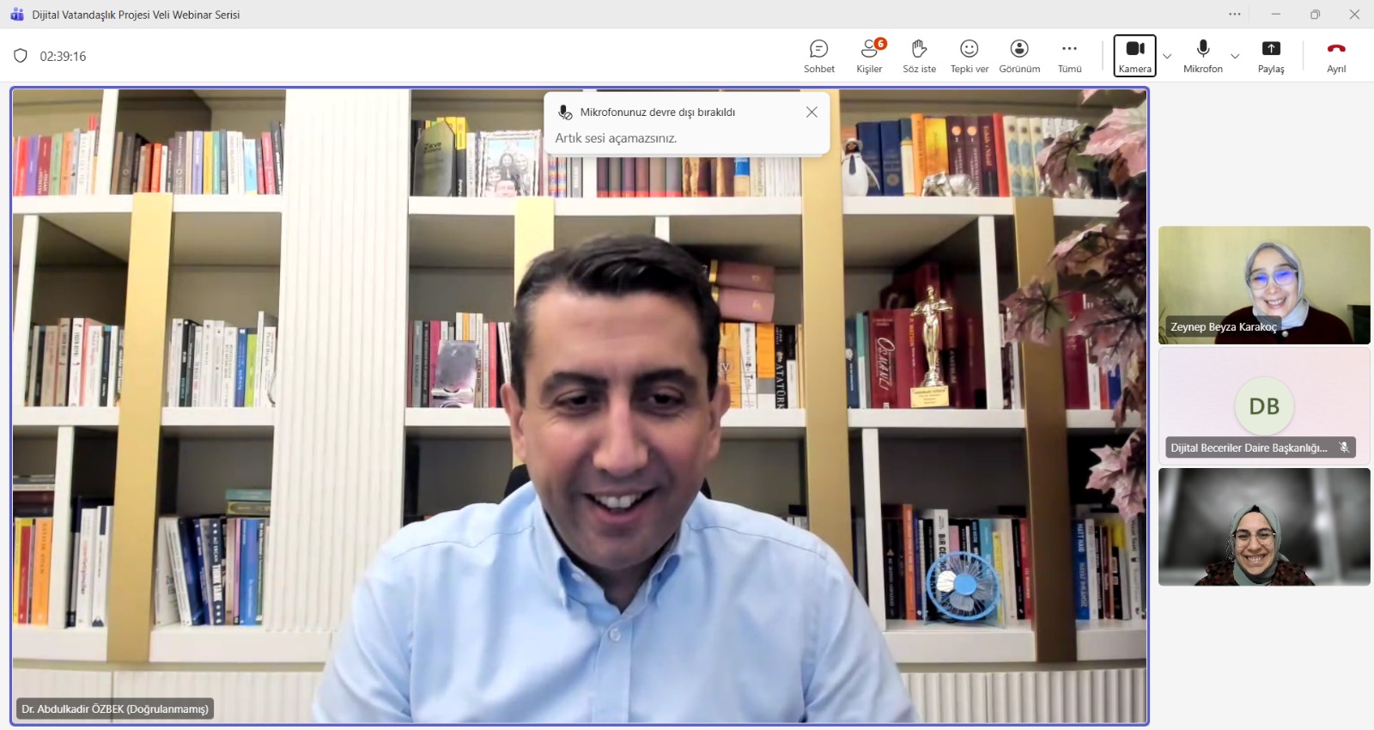
Task: Open the Görünüm view options
Action: 1019,56
